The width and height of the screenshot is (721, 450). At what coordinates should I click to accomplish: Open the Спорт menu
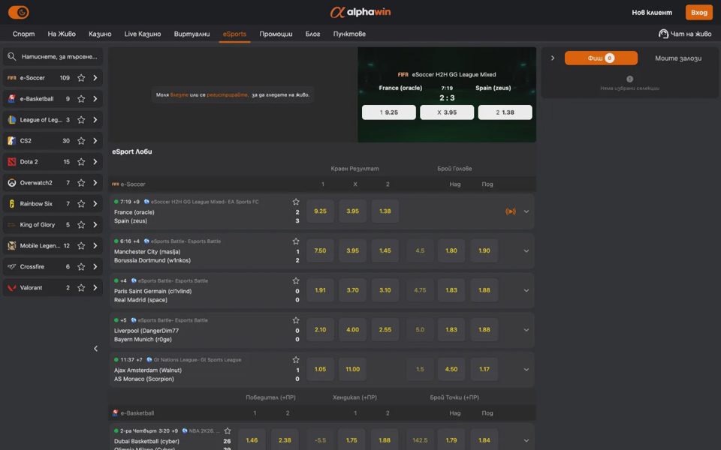[23, 34]
